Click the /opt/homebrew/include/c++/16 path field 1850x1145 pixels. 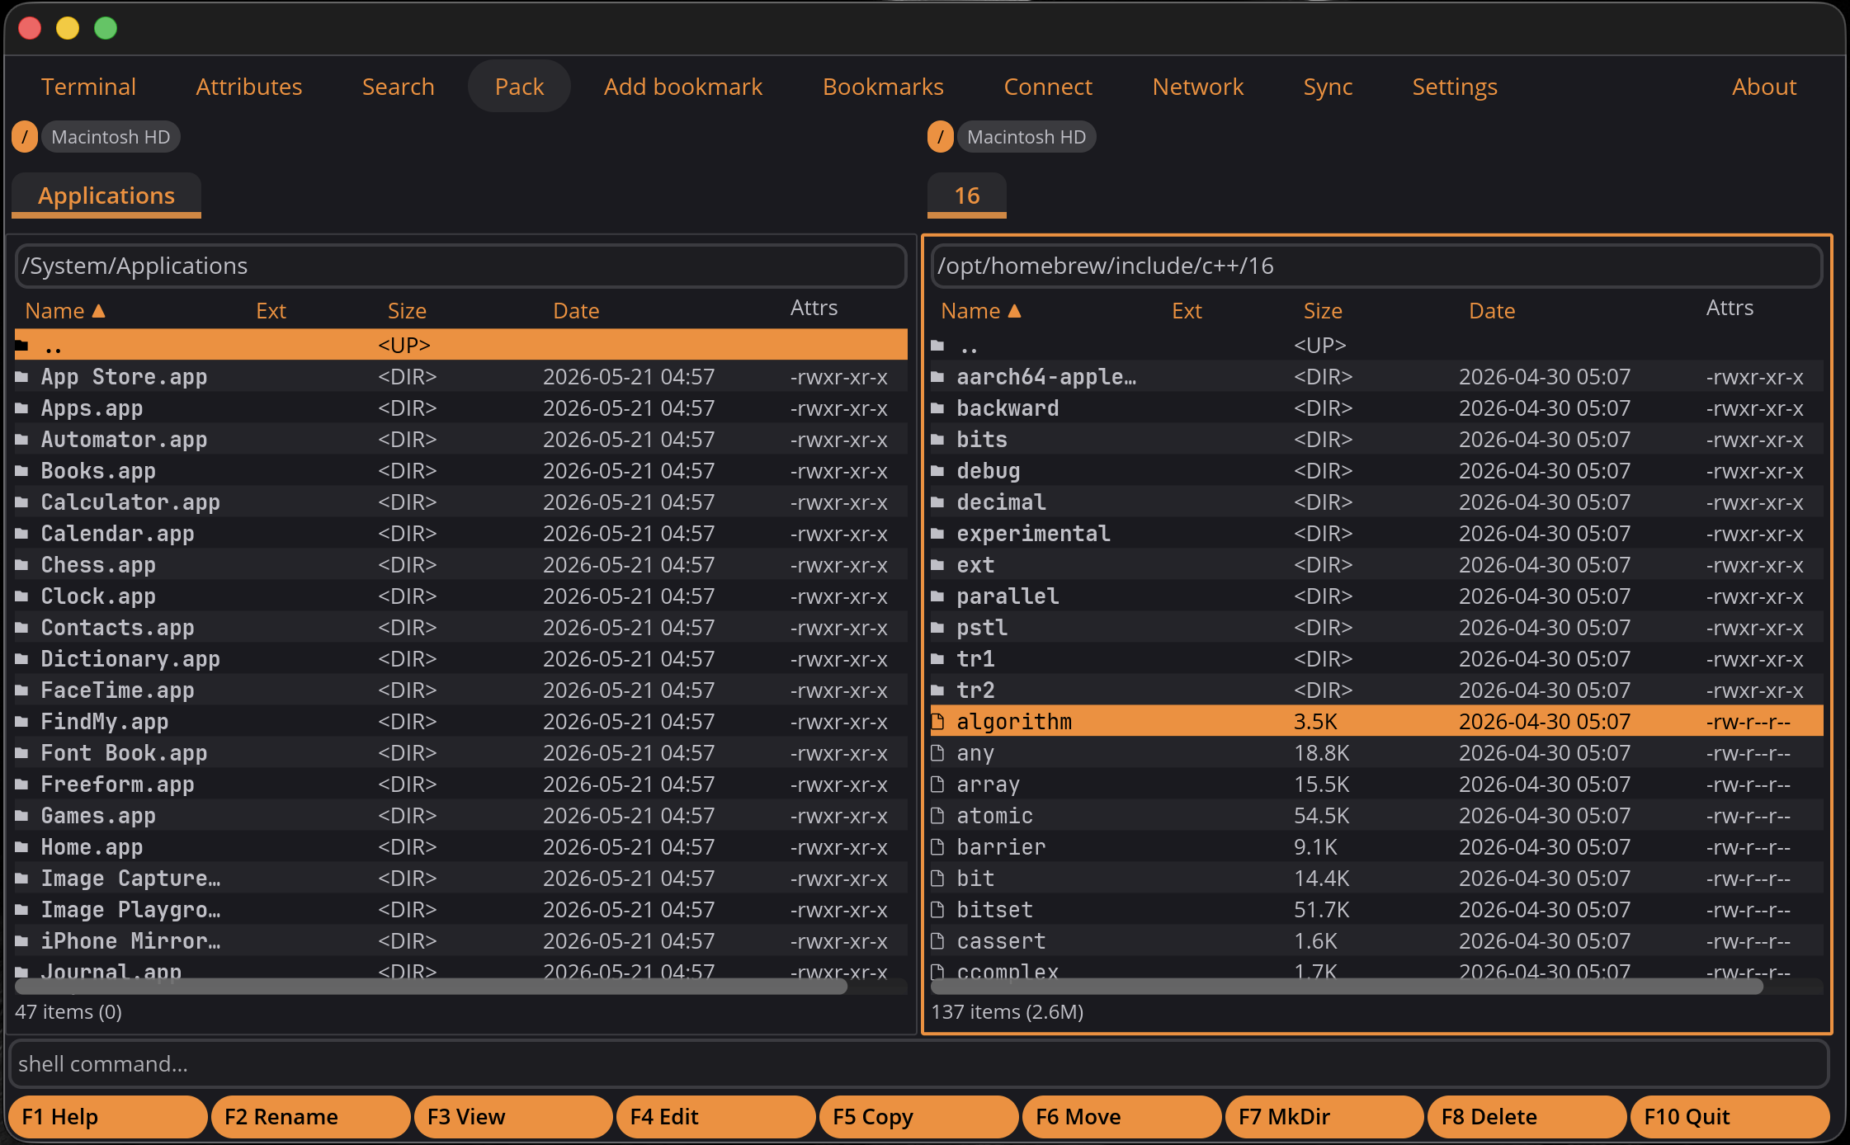coord(1376,266)
